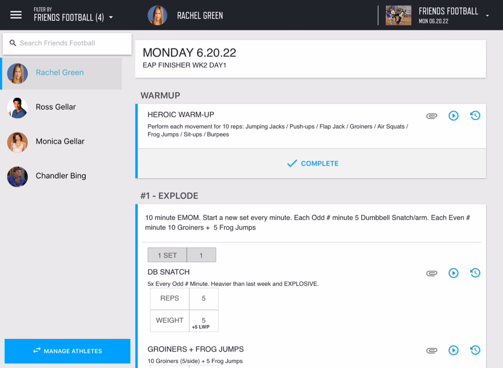Click Monica Gellar's avatar picture
503x368 pixels.
point(17,142)
